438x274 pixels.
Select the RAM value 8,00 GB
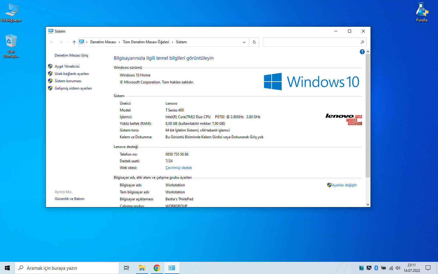[171, 124]
